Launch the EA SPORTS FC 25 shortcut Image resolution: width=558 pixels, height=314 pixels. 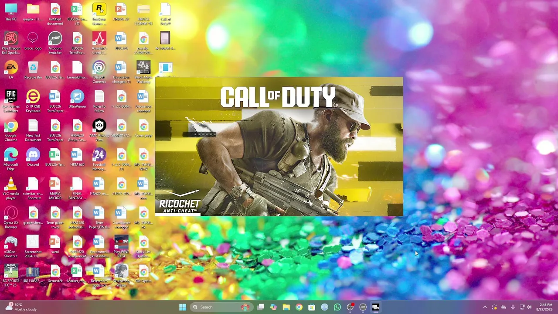point(11,276)
